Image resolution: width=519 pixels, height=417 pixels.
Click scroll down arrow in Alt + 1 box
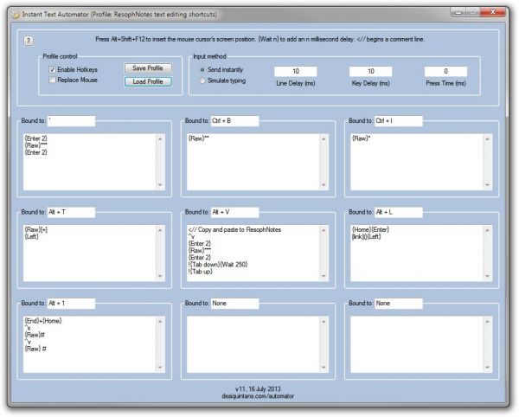coord(160,368)
